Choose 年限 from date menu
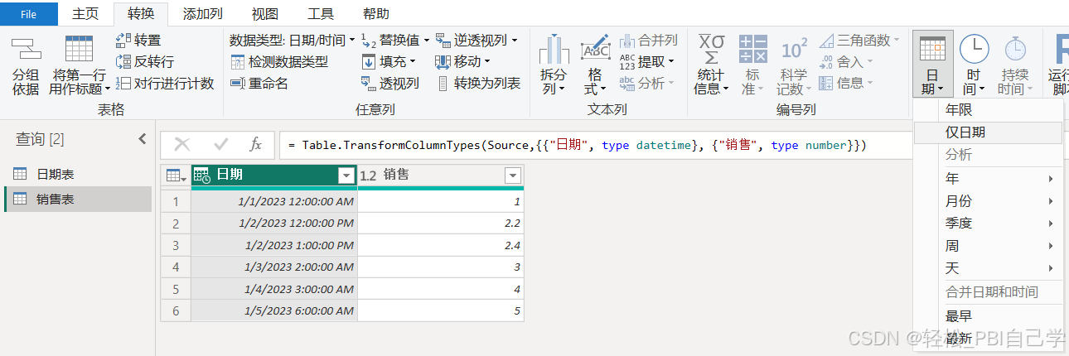The width and height of the screenshot is (1069, 356). (988, 110)
